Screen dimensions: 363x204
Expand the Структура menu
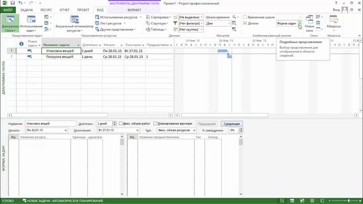[157, 23]
